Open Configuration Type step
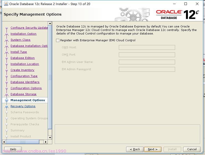 click(x=24, y=76)
